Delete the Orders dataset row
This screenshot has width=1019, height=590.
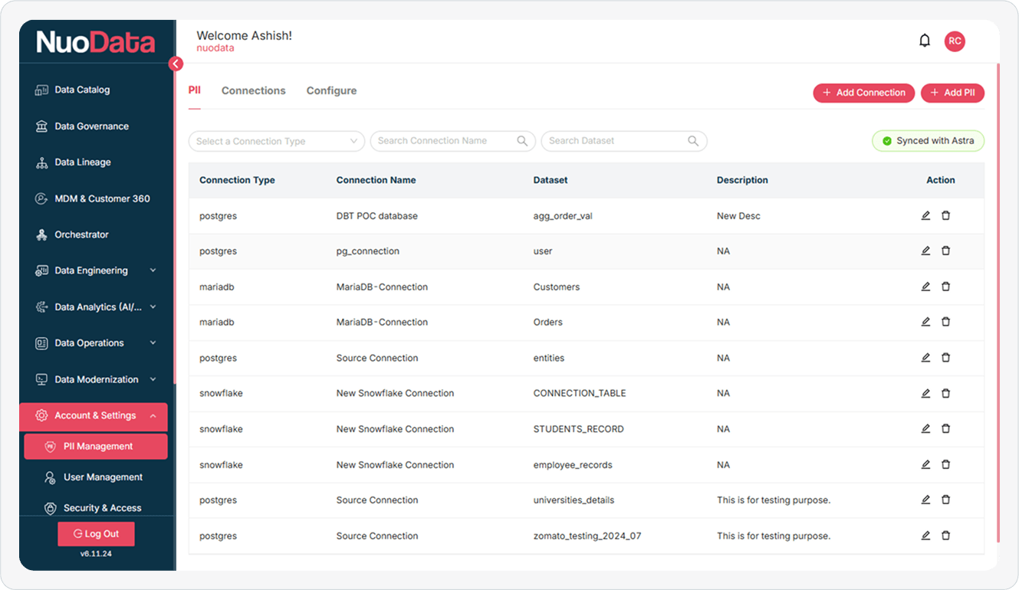coord(945,322)
